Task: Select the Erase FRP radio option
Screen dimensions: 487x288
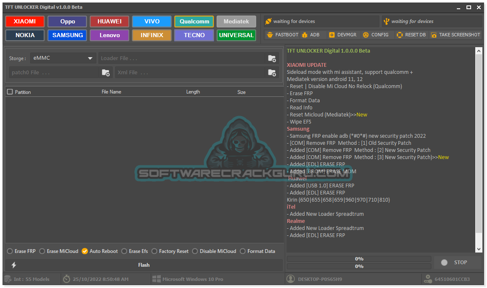Action: pyautogui.click(x=10, y=251)
